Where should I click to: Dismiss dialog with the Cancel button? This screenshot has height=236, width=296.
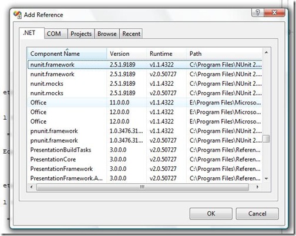(257, 214)
